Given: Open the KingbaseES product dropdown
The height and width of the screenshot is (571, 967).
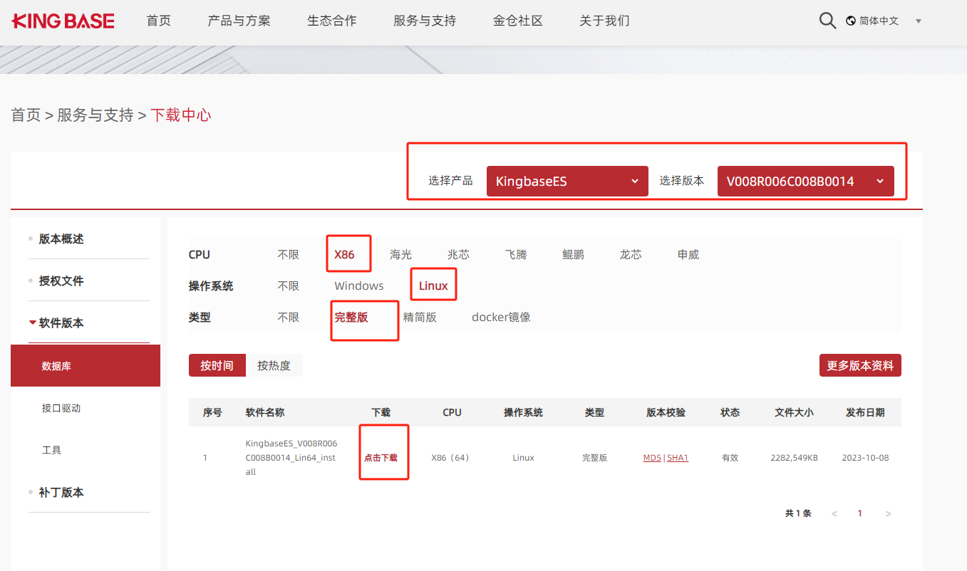Looking at the screenshot, I should 567,181.
